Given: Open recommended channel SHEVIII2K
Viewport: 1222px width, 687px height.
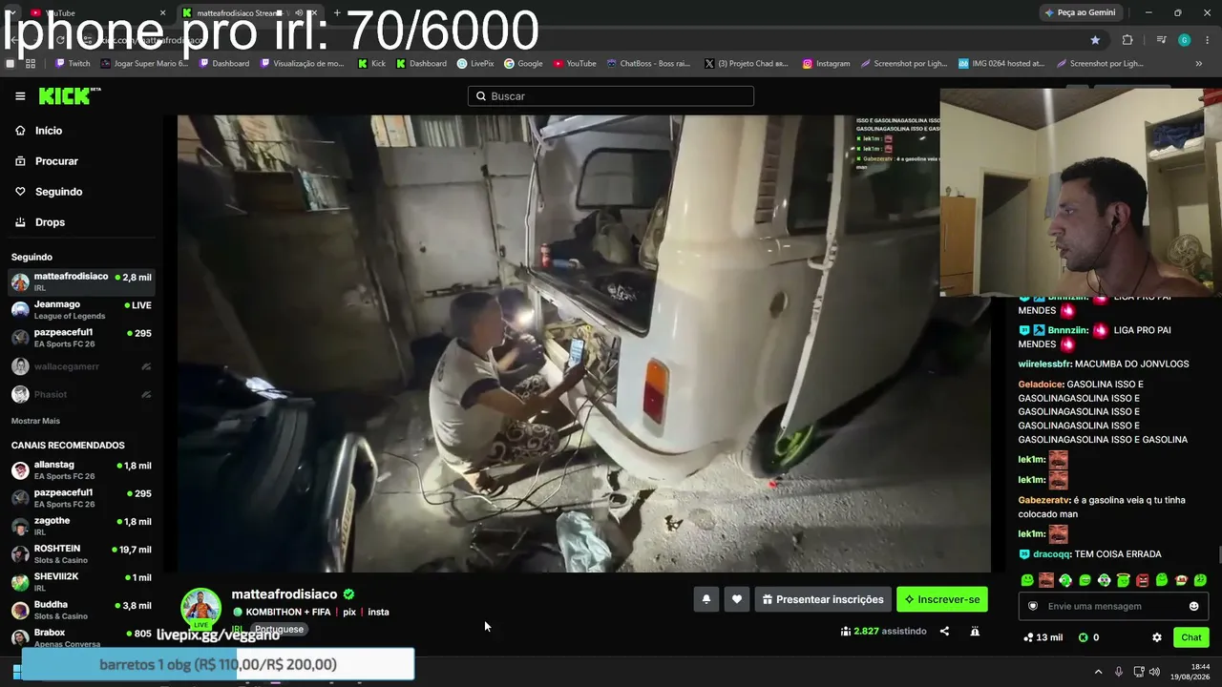Looking at the screenshot, I should (x=81, y=582).
